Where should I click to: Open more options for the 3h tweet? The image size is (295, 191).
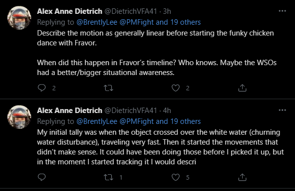[282, 11]
